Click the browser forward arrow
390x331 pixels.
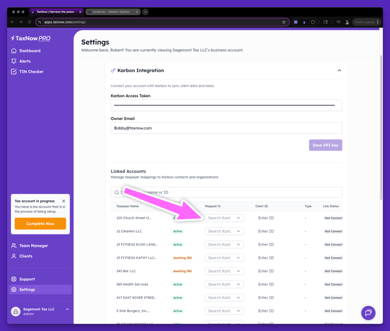coord(21,22)
